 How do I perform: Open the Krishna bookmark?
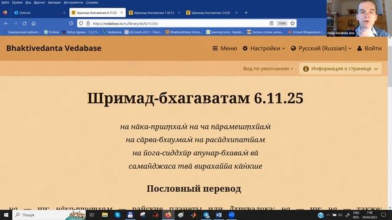pos(51,32)
